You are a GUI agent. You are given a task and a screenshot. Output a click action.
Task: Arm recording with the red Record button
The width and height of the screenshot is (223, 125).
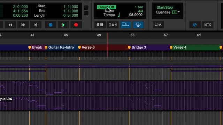coord(76,25)
